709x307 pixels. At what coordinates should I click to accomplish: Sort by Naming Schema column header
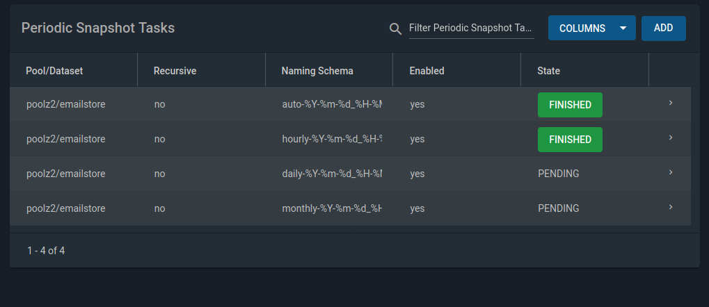[317, 71]
